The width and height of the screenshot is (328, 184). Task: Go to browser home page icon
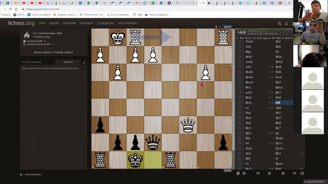(x=16, y=9)
